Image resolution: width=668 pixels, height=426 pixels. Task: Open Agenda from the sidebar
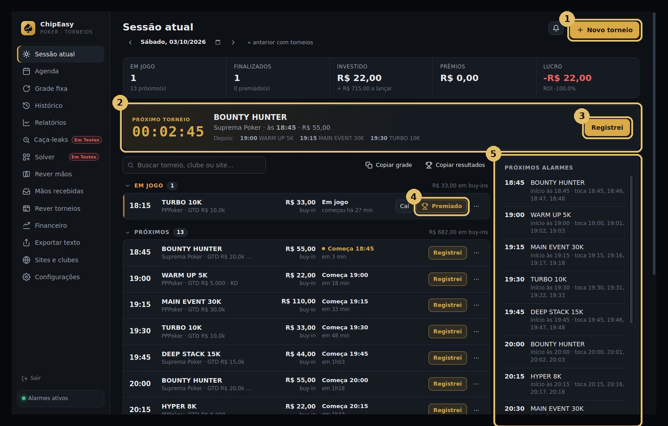61,71
